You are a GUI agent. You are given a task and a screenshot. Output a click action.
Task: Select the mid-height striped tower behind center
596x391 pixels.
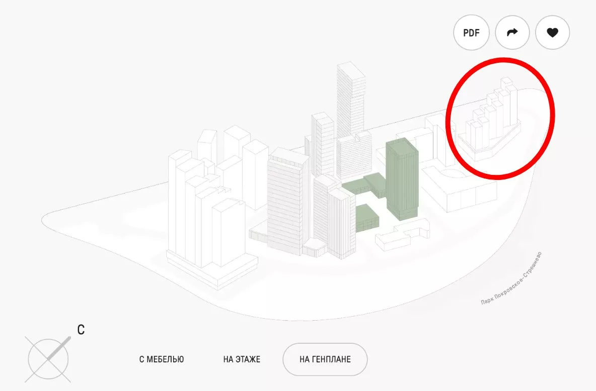pos(323,144)
